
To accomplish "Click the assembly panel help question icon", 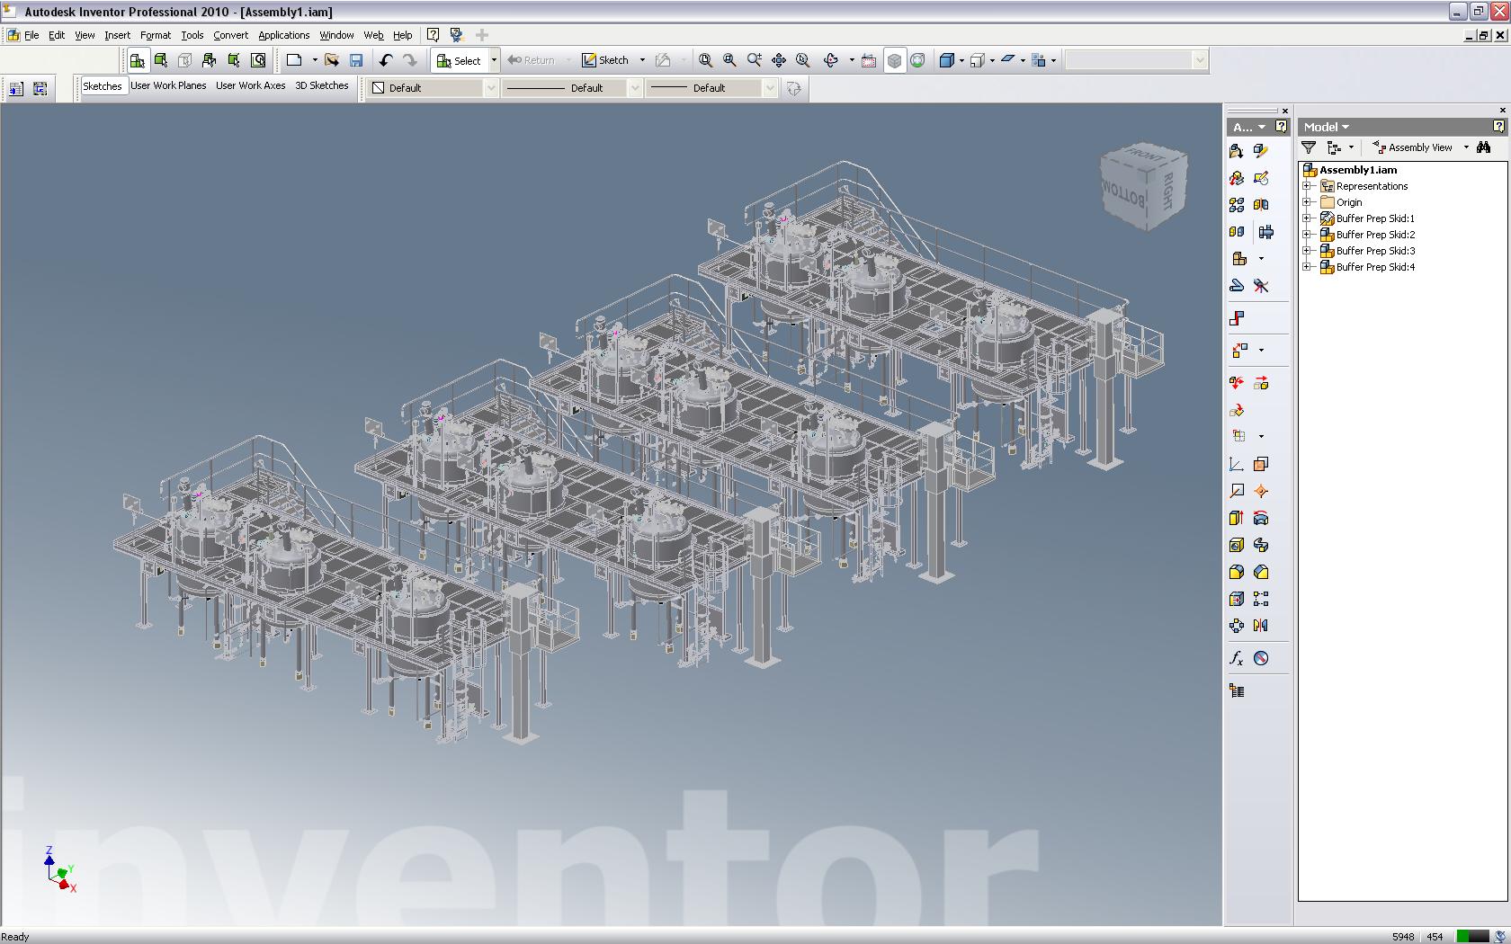I will pyautogui.click(x=1282, y=127).
